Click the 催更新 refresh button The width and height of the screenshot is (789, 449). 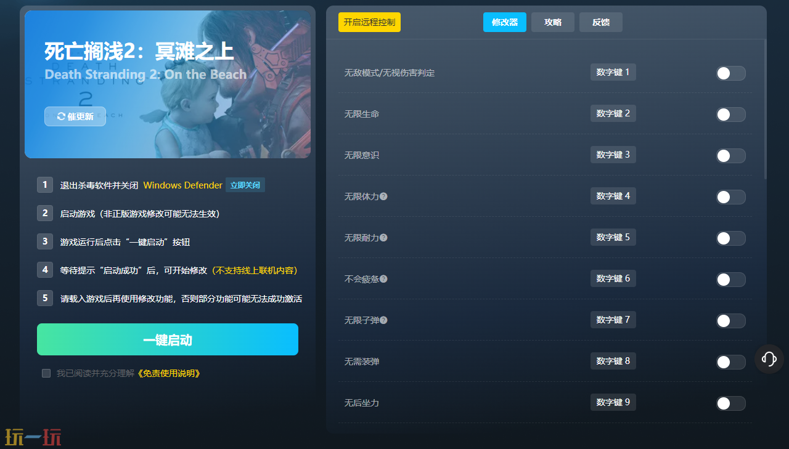75,116
